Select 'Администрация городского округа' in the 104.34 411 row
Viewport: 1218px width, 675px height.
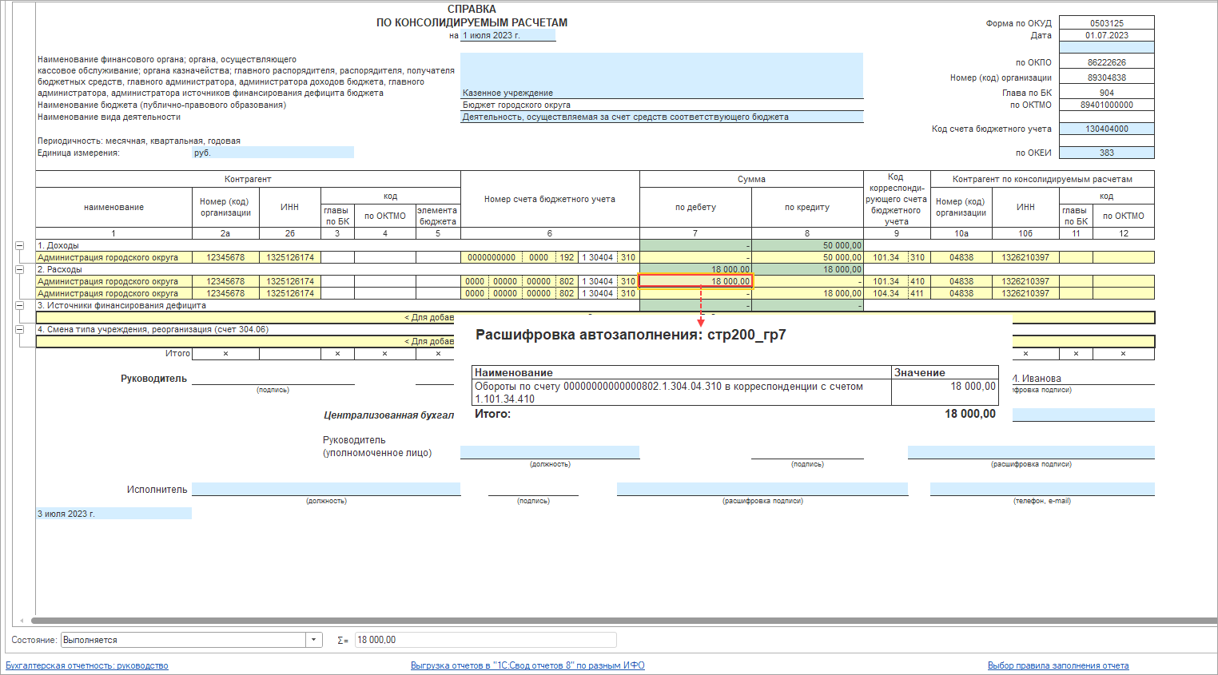(113, 293)
